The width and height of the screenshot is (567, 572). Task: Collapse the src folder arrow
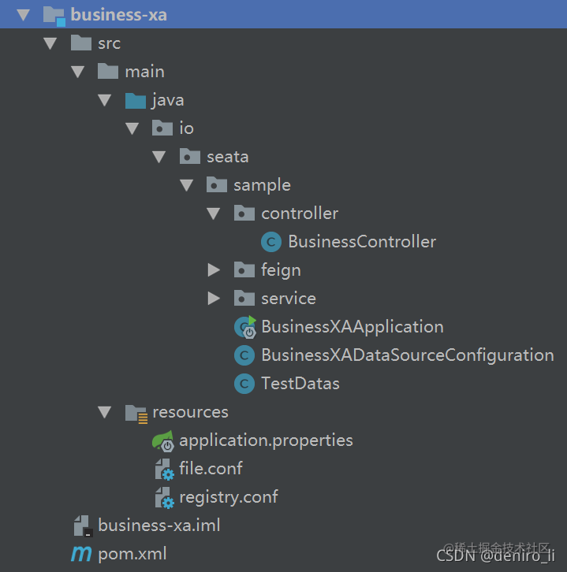point(50,43)
